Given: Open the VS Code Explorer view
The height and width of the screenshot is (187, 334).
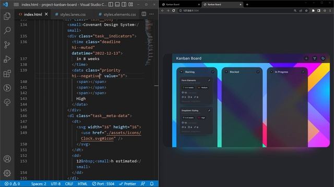Looking at the screenshot, I should pos(7,16).
